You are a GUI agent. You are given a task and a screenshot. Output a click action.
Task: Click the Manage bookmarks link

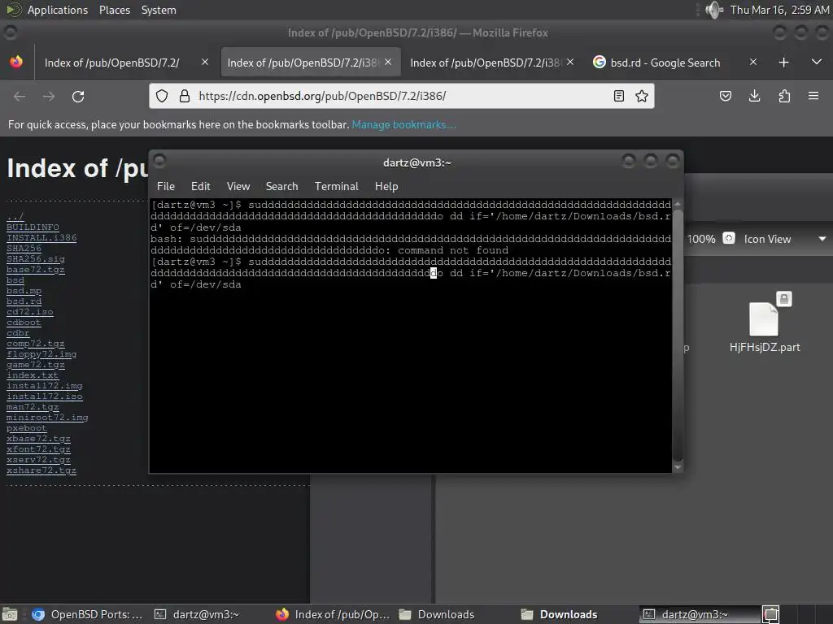[403, 124]
